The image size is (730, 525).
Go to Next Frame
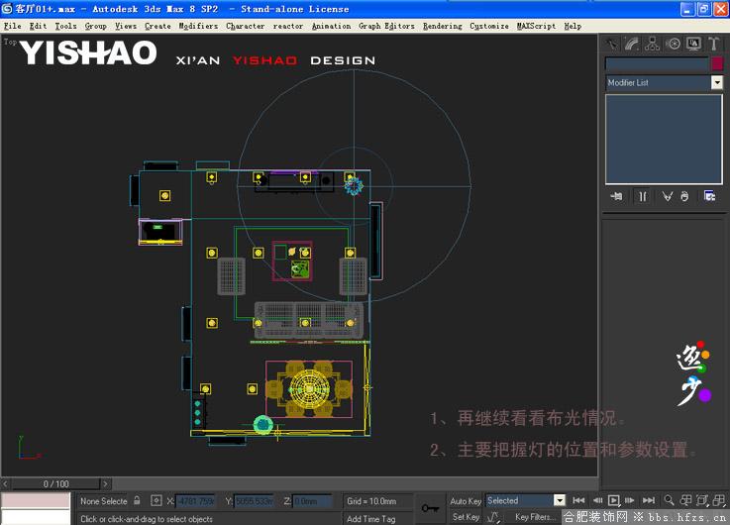(630, 500)
